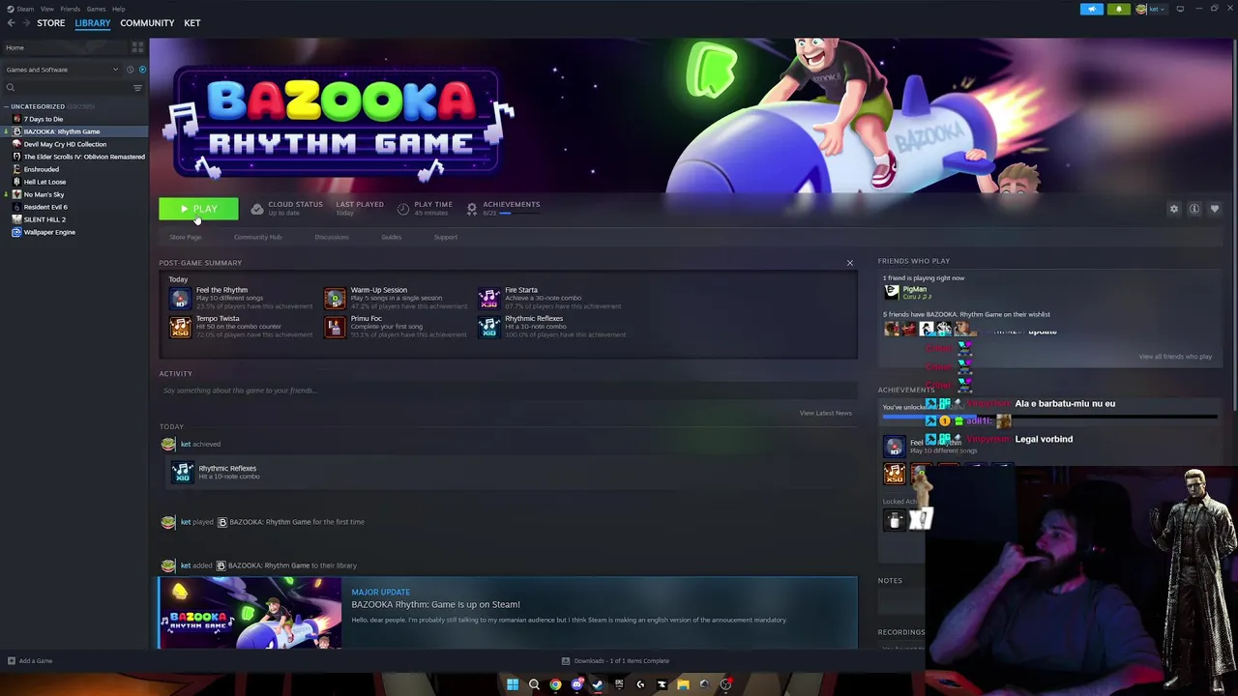Open Downloads status in the bottom bar
1238x696 pixels.
coord(615,661)
